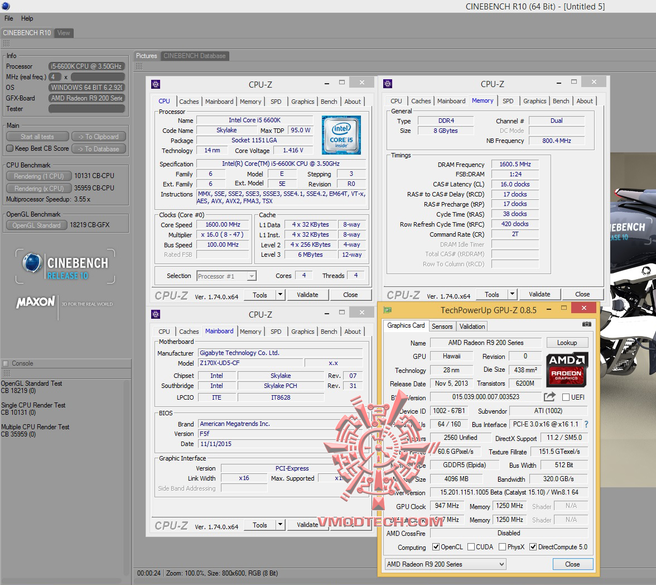Open the File menu

pyautogui.click(x=9, y=18)
